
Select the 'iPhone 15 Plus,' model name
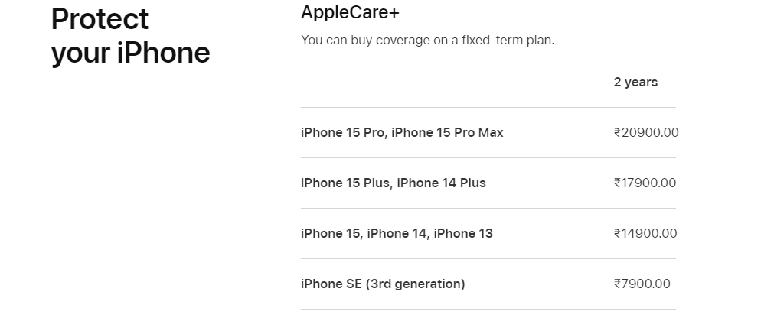pyautogui.click(x=347, y=183)
